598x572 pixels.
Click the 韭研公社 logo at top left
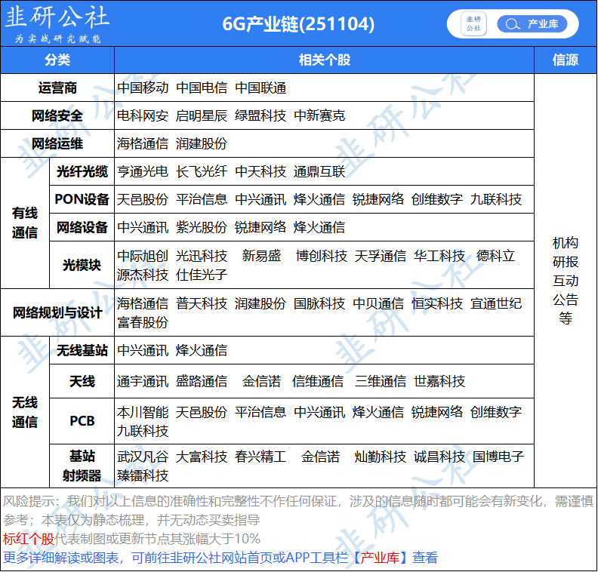tap(57, 23)
